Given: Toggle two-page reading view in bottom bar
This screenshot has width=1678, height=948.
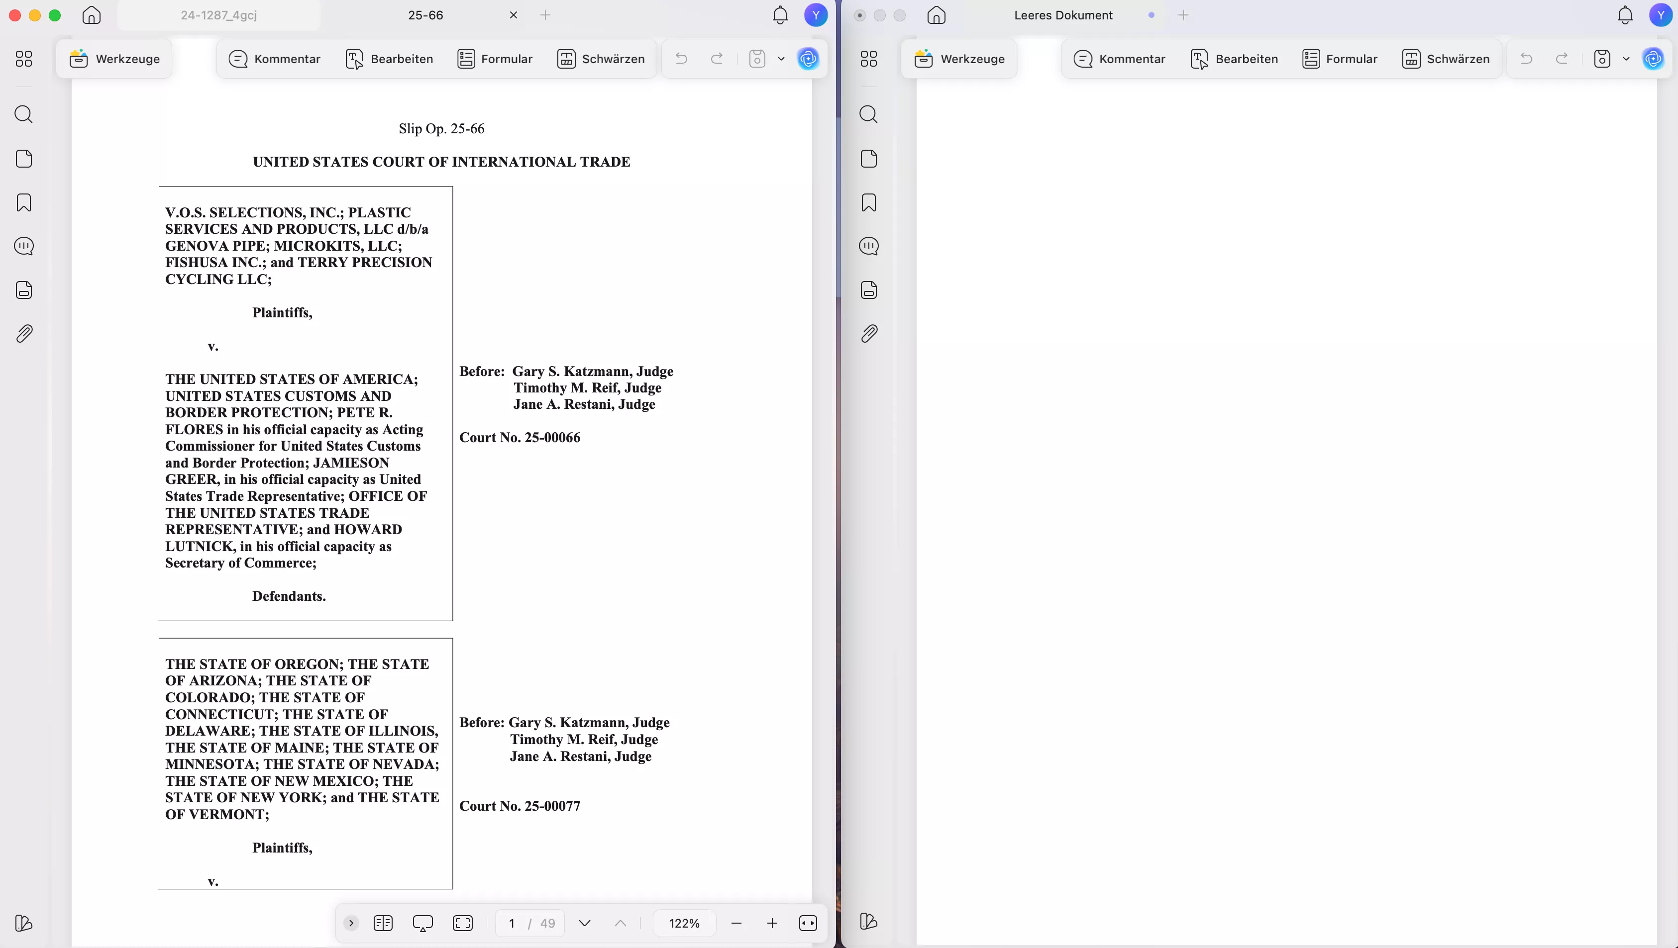Looking at the screenshot, I should (x=383, y=923).
